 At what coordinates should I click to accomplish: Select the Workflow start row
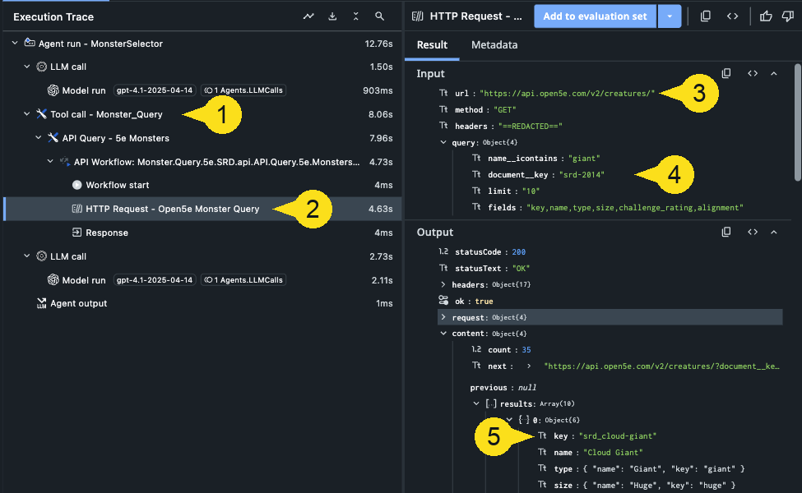(202, 185)
